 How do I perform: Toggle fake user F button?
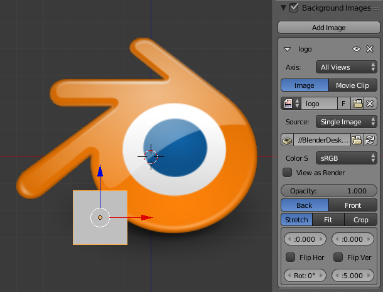pos(343,104)
